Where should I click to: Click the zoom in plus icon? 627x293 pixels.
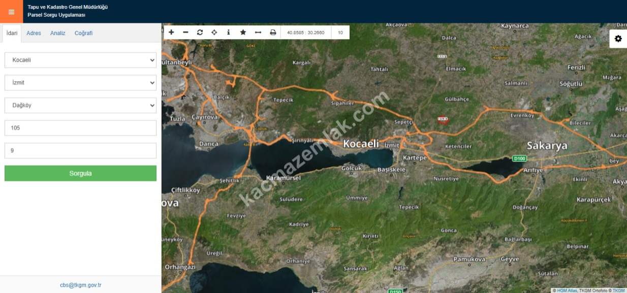[171, 32]
